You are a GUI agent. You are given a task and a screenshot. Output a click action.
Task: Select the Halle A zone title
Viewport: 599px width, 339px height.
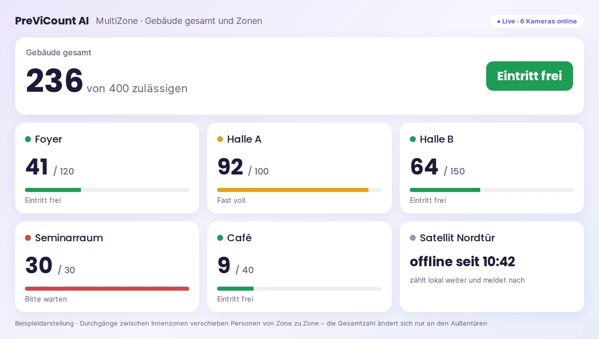[244, 139]
